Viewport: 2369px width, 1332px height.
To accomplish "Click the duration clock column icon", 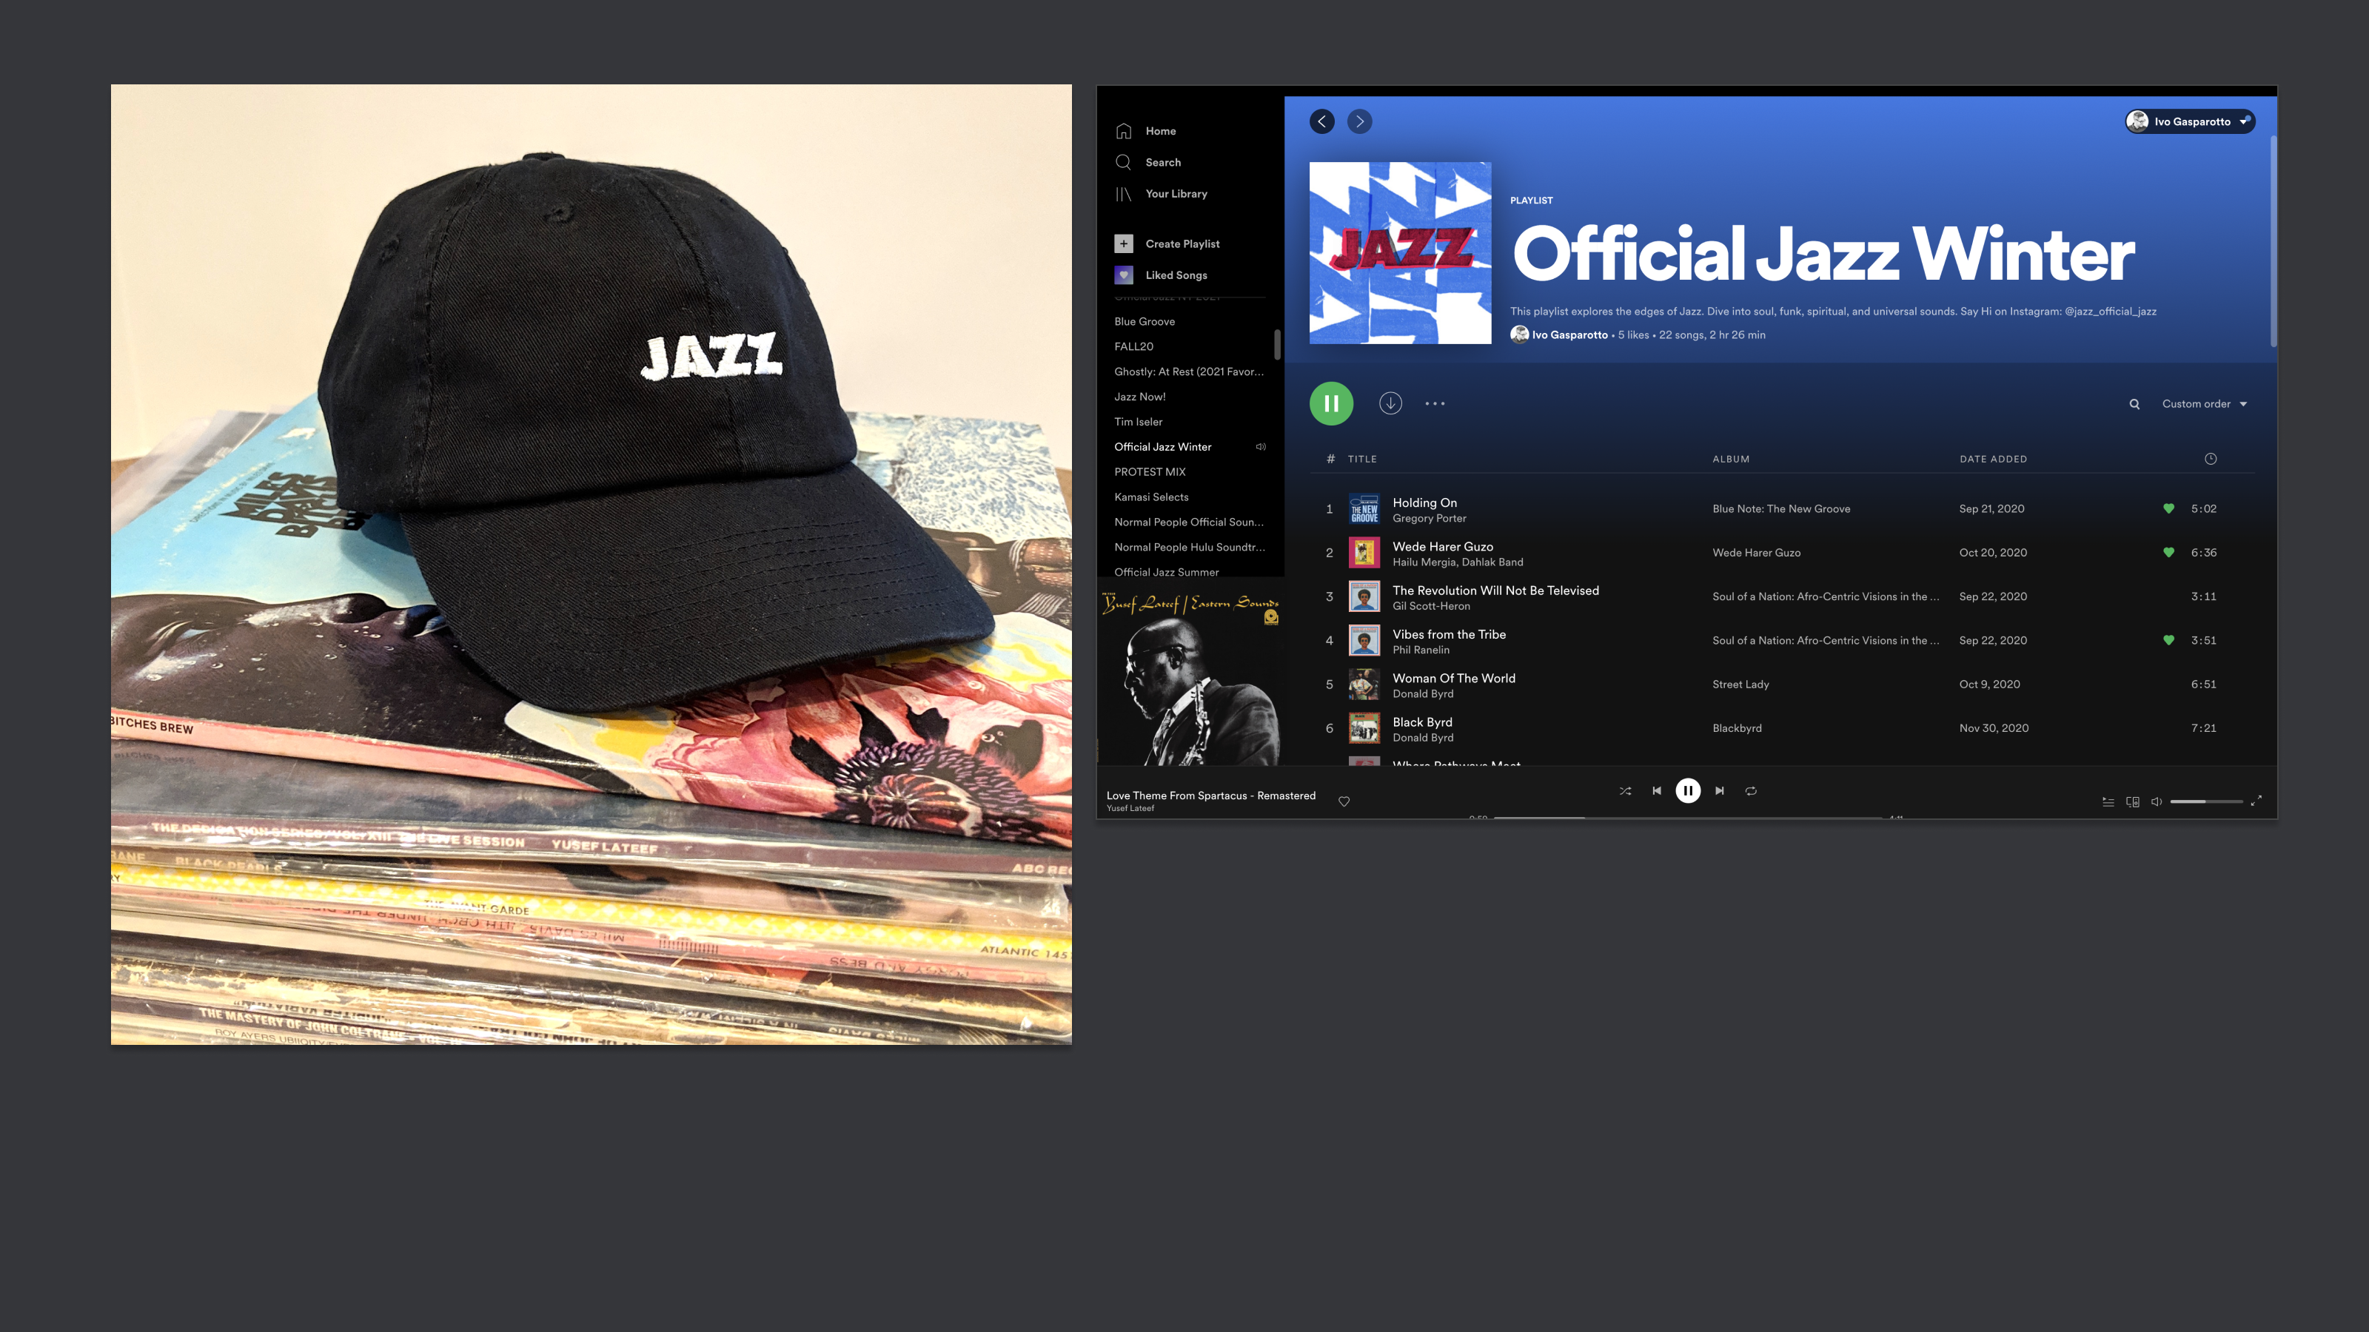I will click(x=2211, y=459).
